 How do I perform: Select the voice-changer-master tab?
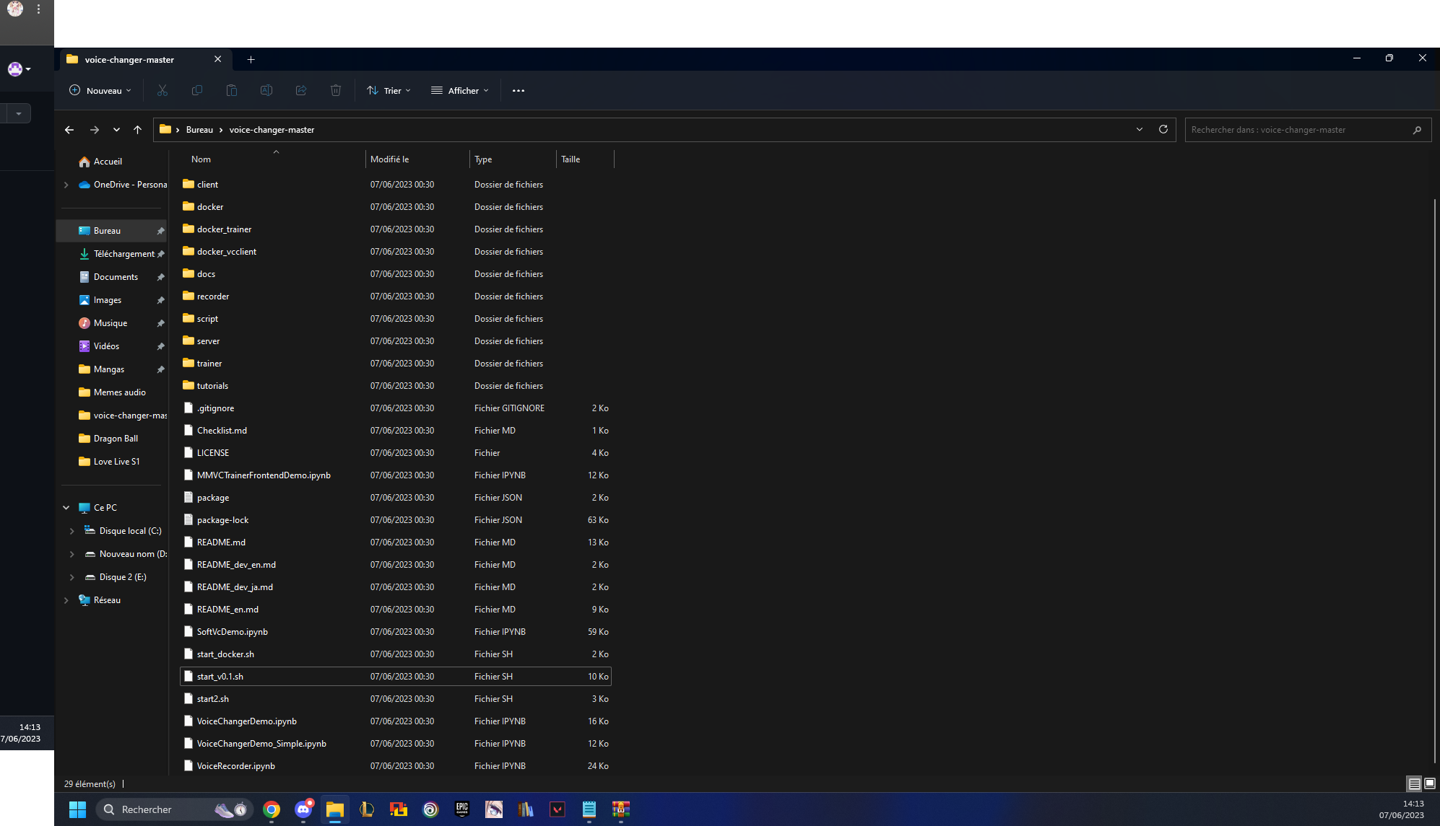[x=129, y=59]
